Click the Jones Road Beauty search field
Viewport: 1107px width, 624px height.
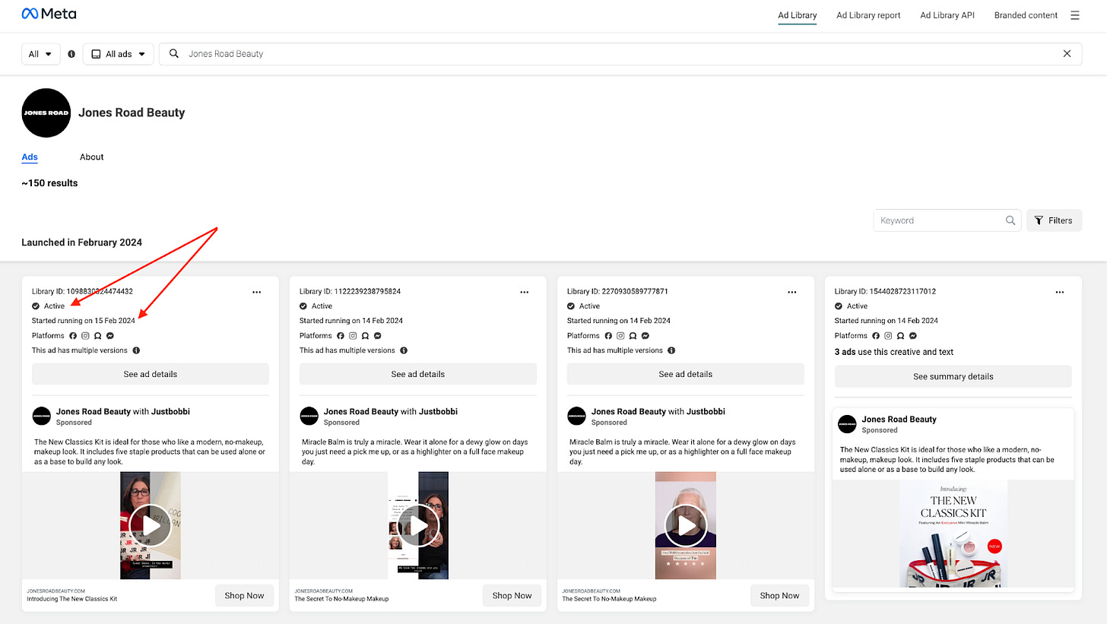point(620,54)
